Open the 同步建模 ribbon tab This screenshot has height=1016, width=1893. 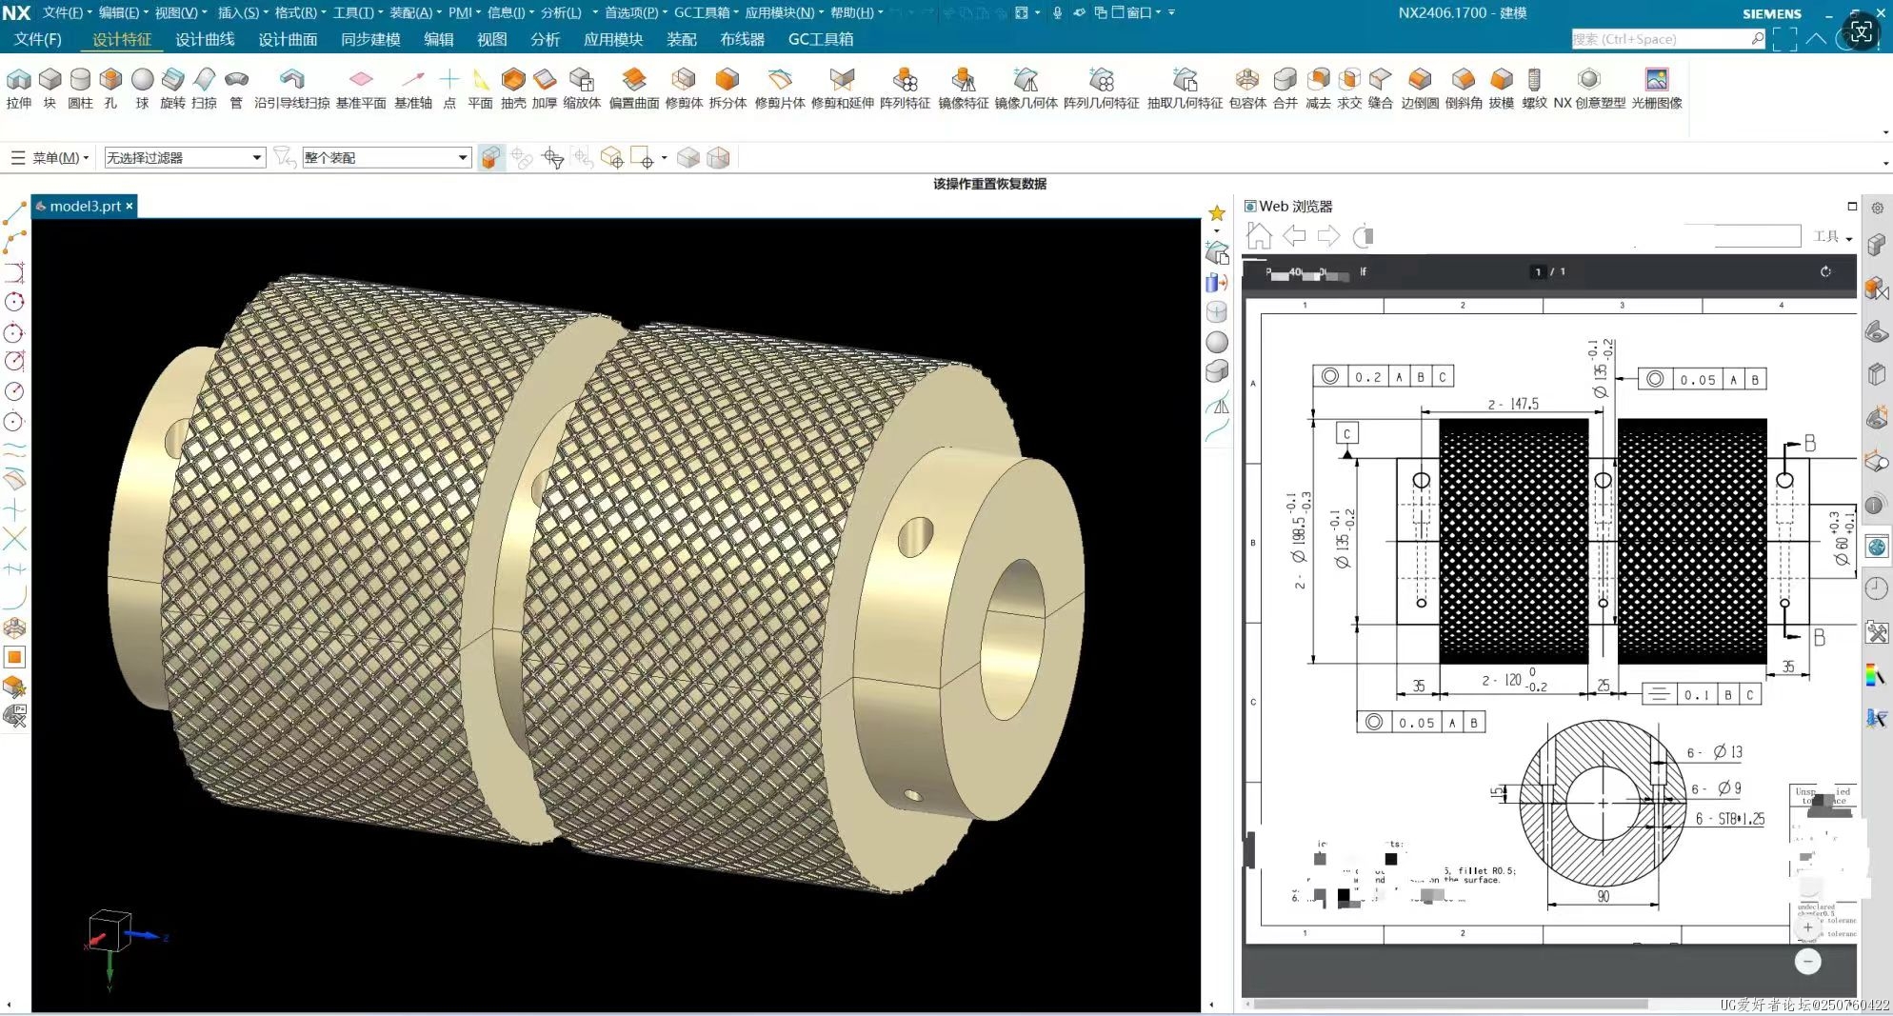coord(370,39)
